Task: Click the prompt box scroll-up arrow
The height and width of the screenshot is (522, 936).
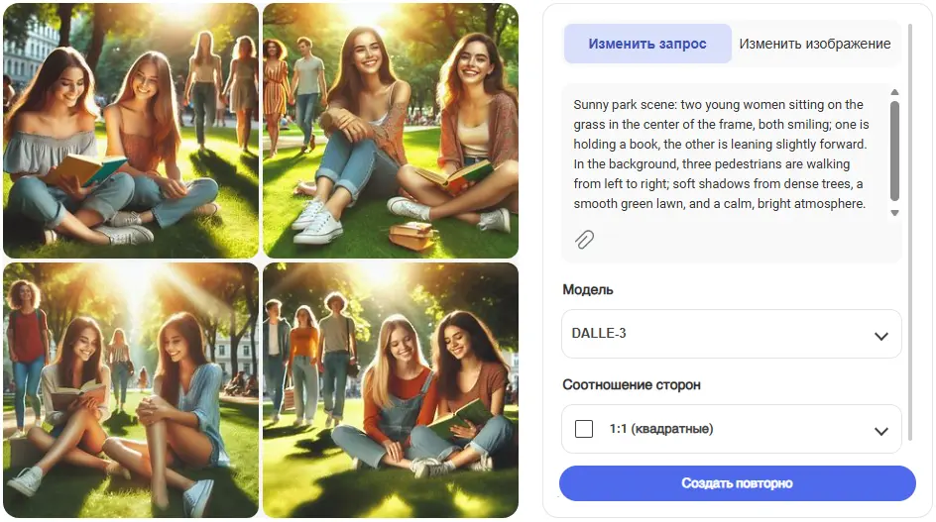Action: click(894, 92)
